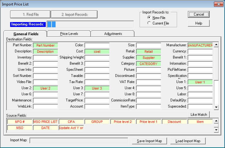
Task: Select the MFG # source field
Action: click(x=19, y=122)
